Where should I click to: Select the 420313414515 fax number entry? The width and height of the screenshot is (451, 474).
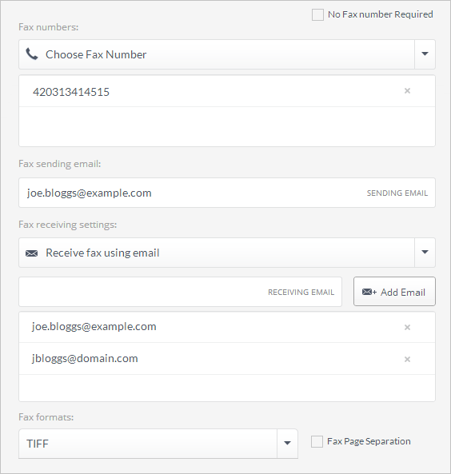pyautogui.click(x=227, y=91)
